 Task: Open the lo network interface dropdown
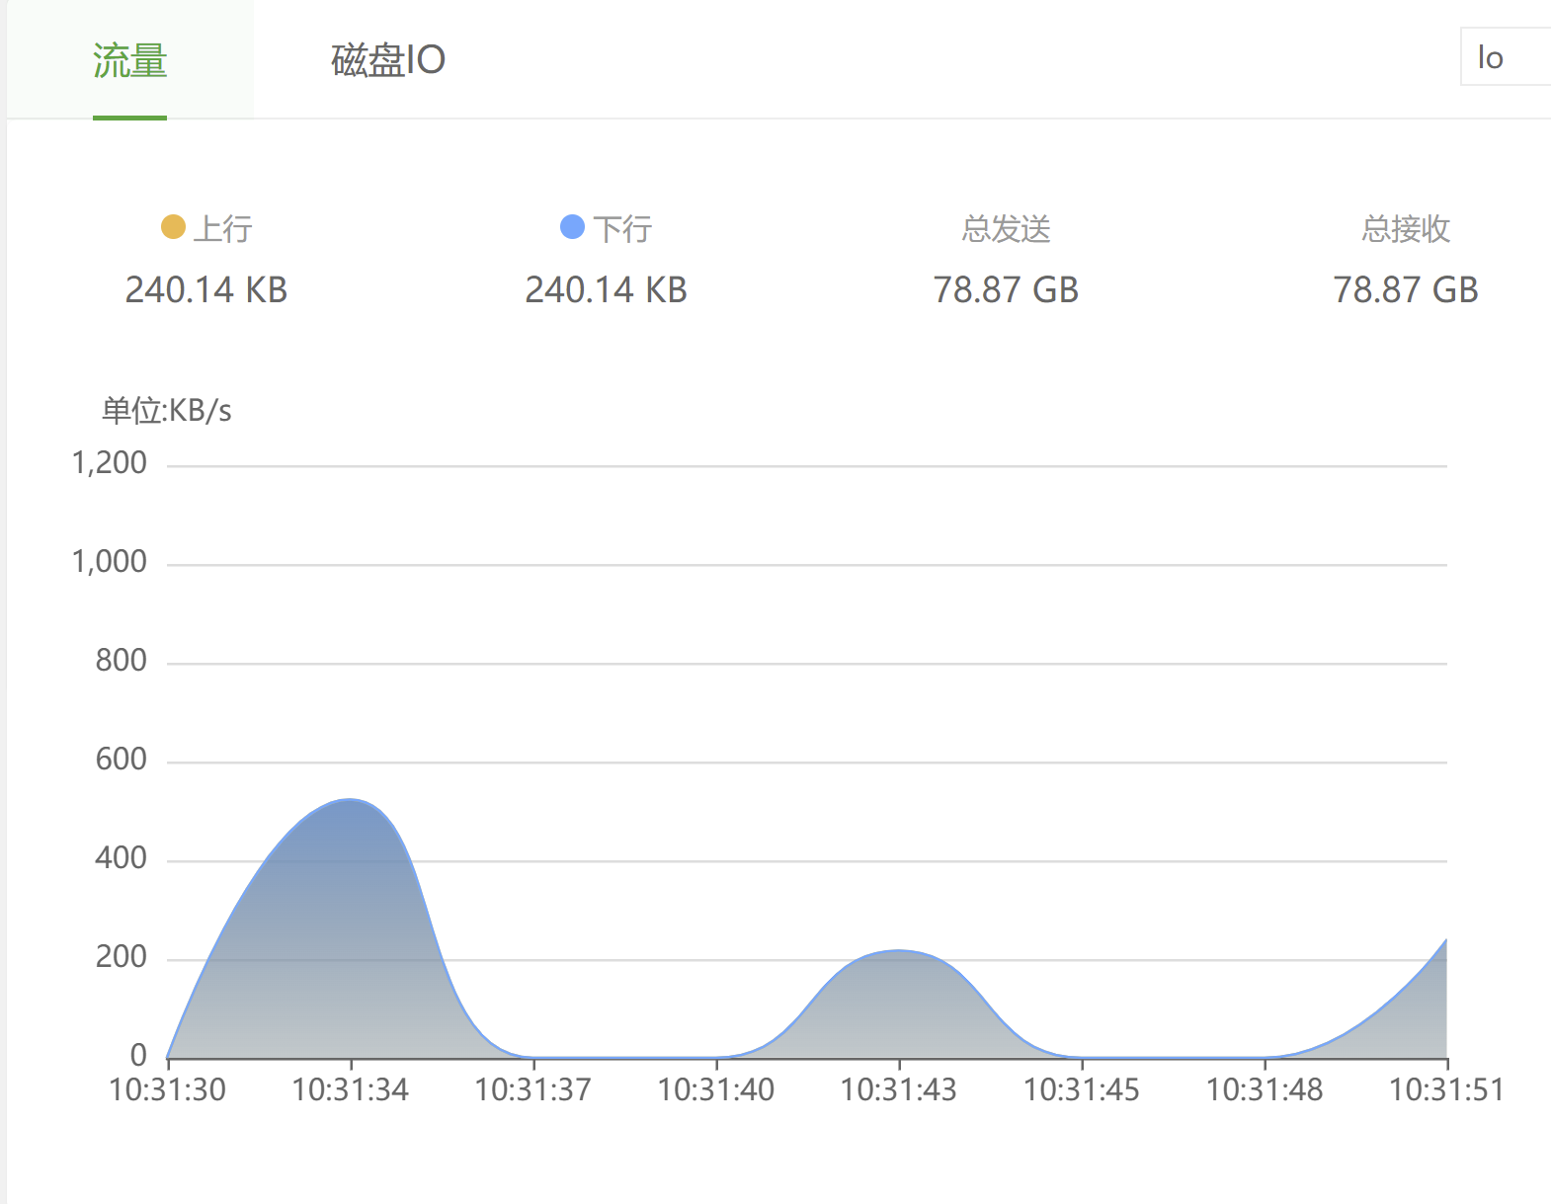tap(1506, 57)
